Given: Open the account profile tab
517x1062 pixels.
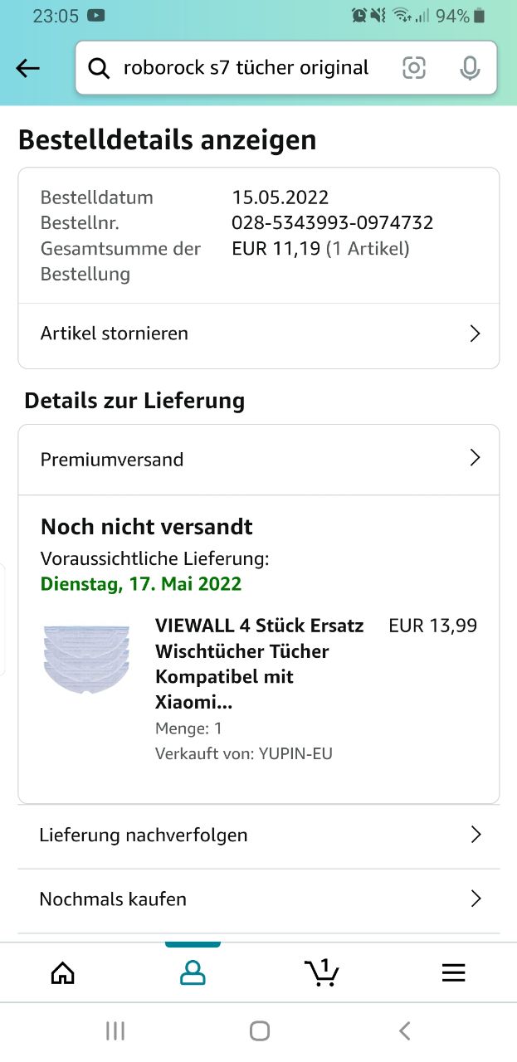Looking at the screenshot, I should click(193, 972).
